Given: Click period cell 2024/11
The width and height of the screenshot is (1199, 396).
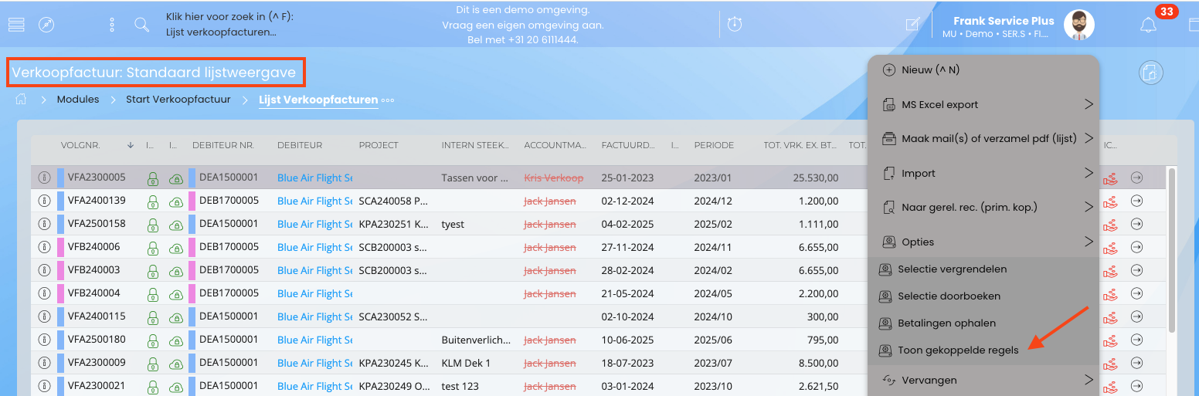Looking at the screenshot, I should (714, 247).
